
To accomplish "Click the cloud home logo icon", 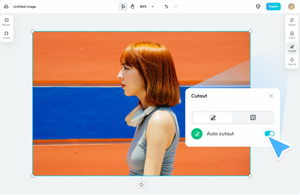I will (x=6, y=7).
